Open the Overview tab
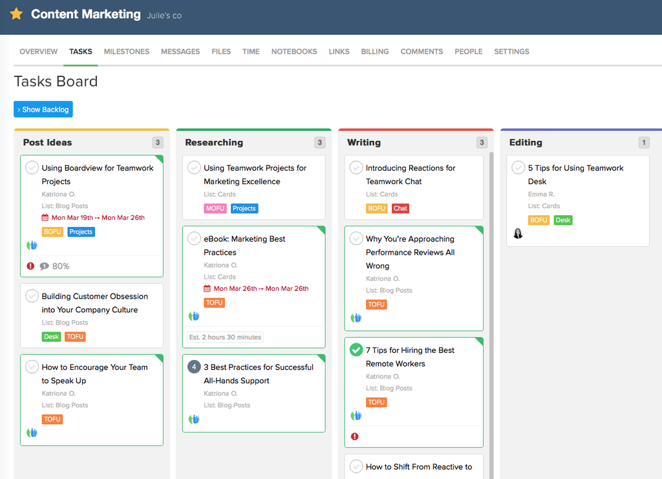662x479 pixels. coord(38,52)
